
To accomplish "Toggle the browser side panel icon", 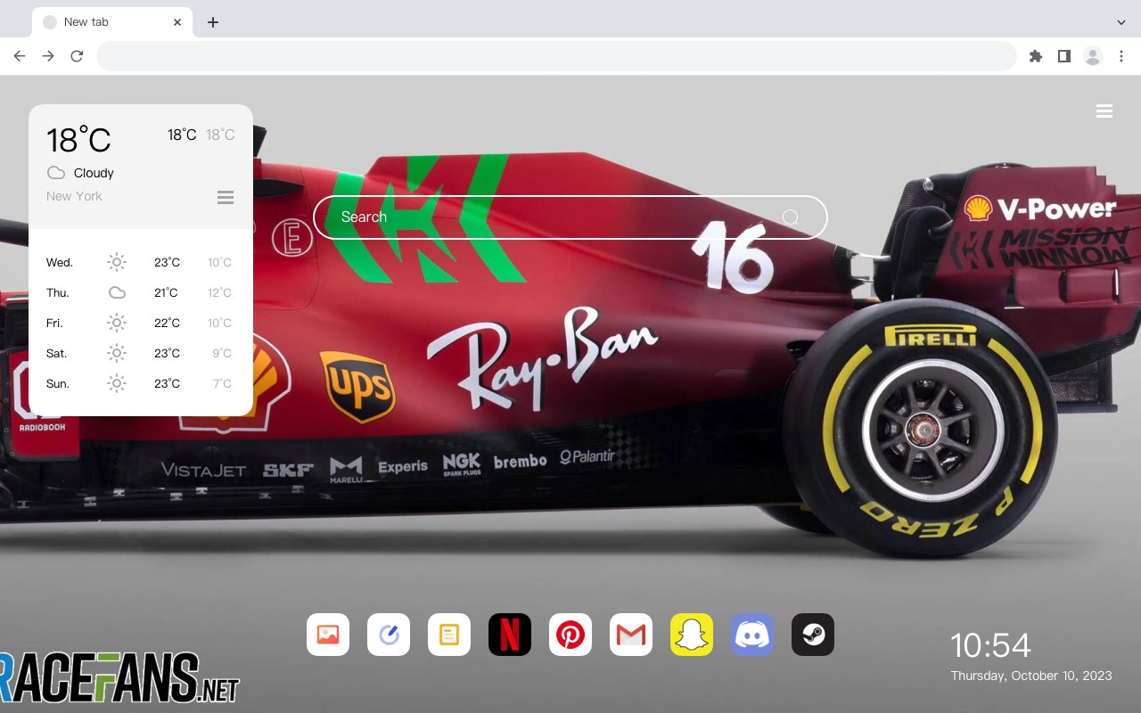I will [x=1063, y=56].
